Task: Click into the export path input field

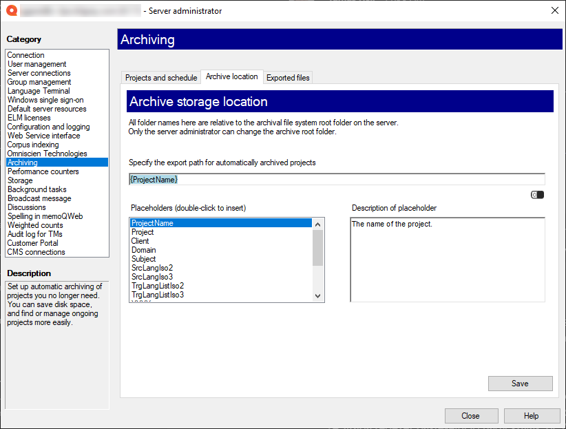Action: click(337, 179)
